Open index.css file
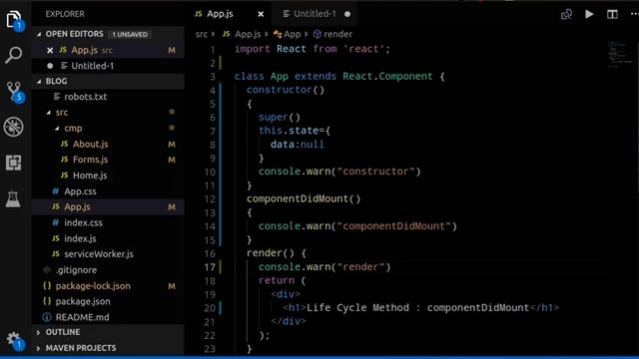This screenshot has height=359, width=639. pos(83,222)
